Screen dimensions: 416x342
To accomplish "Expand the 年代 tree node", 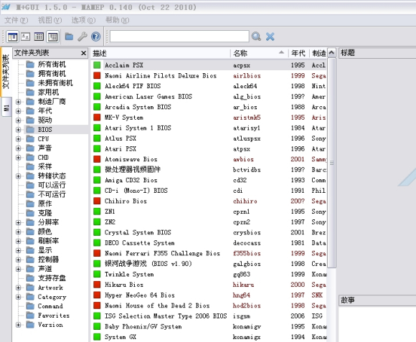I will tap(19, 111).
